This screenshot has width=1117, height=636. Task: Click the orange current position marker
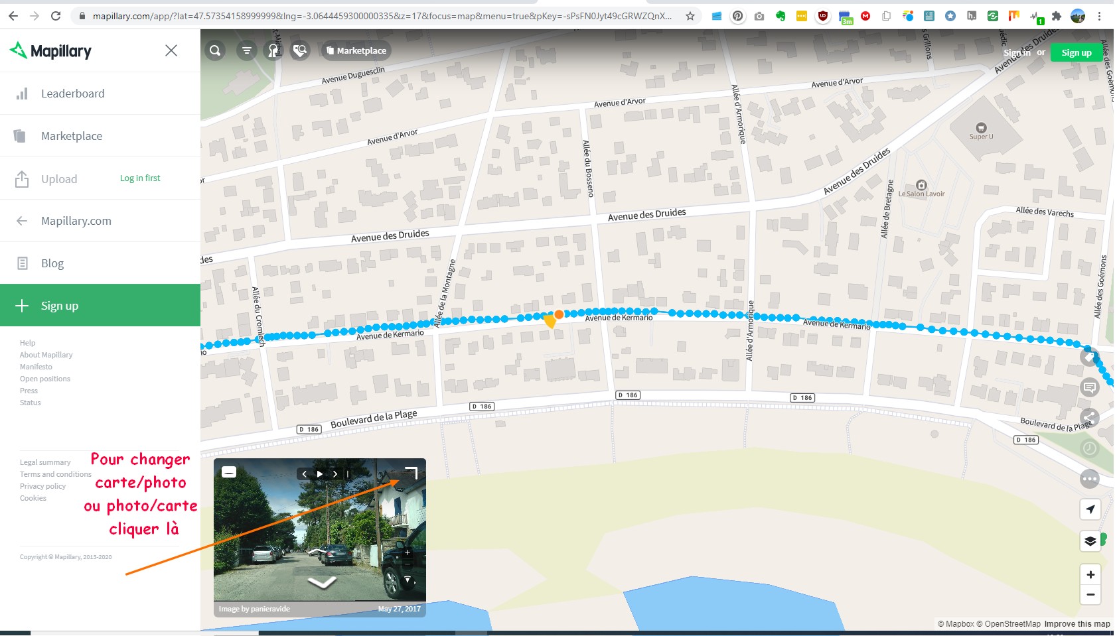pyautogui.click(x=559, y=314)
